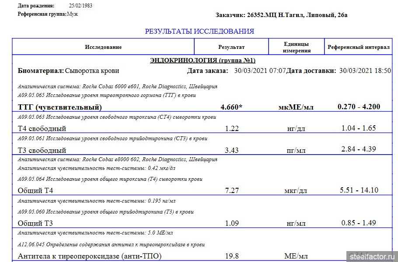Viewport: 398px width, 262px height.
Task: Click the 'Референсная группа:' label
Action: coord(42,14)
